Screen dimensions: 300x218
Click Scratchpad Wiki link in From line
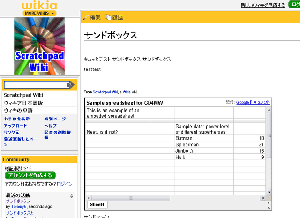(105, 92)
